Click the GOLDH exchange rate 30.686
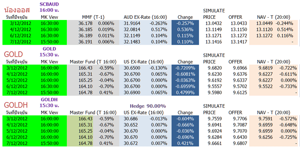Viewport: 300px width, 148px height. point(130,119)
